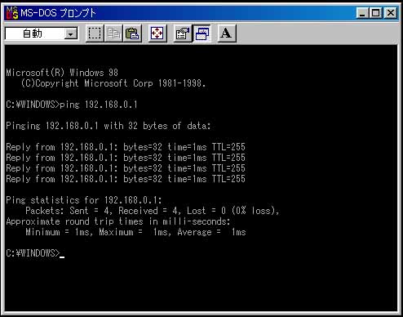Click the Paste clipboard toolbar icon
403x317 pixels.
132,33
